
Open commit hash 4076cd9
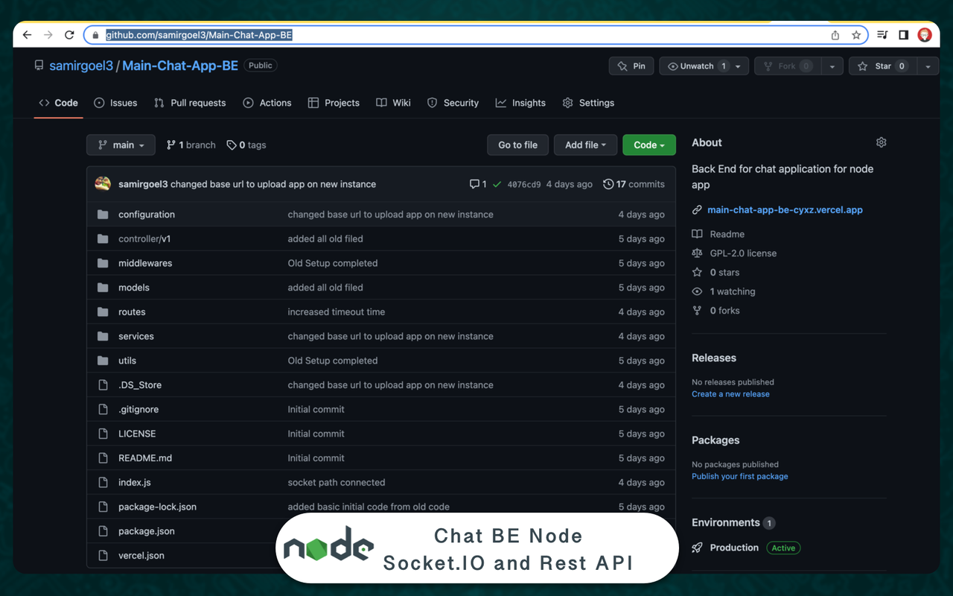(524, 184)
